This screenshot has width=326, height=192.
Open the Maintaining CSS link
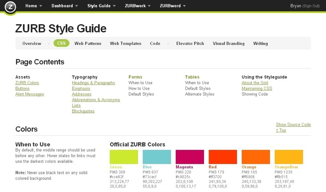(x=257, y=88)
